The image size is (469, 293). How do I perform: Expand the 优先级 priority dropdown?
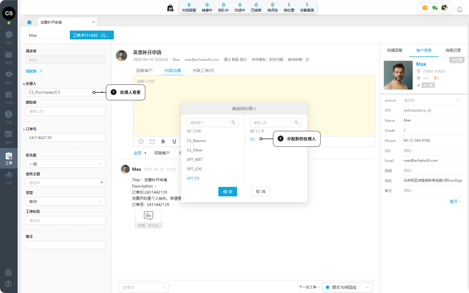pos(66,164)
